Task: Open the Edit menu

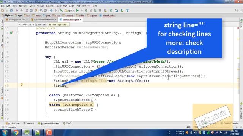Action: click(8, 6)
